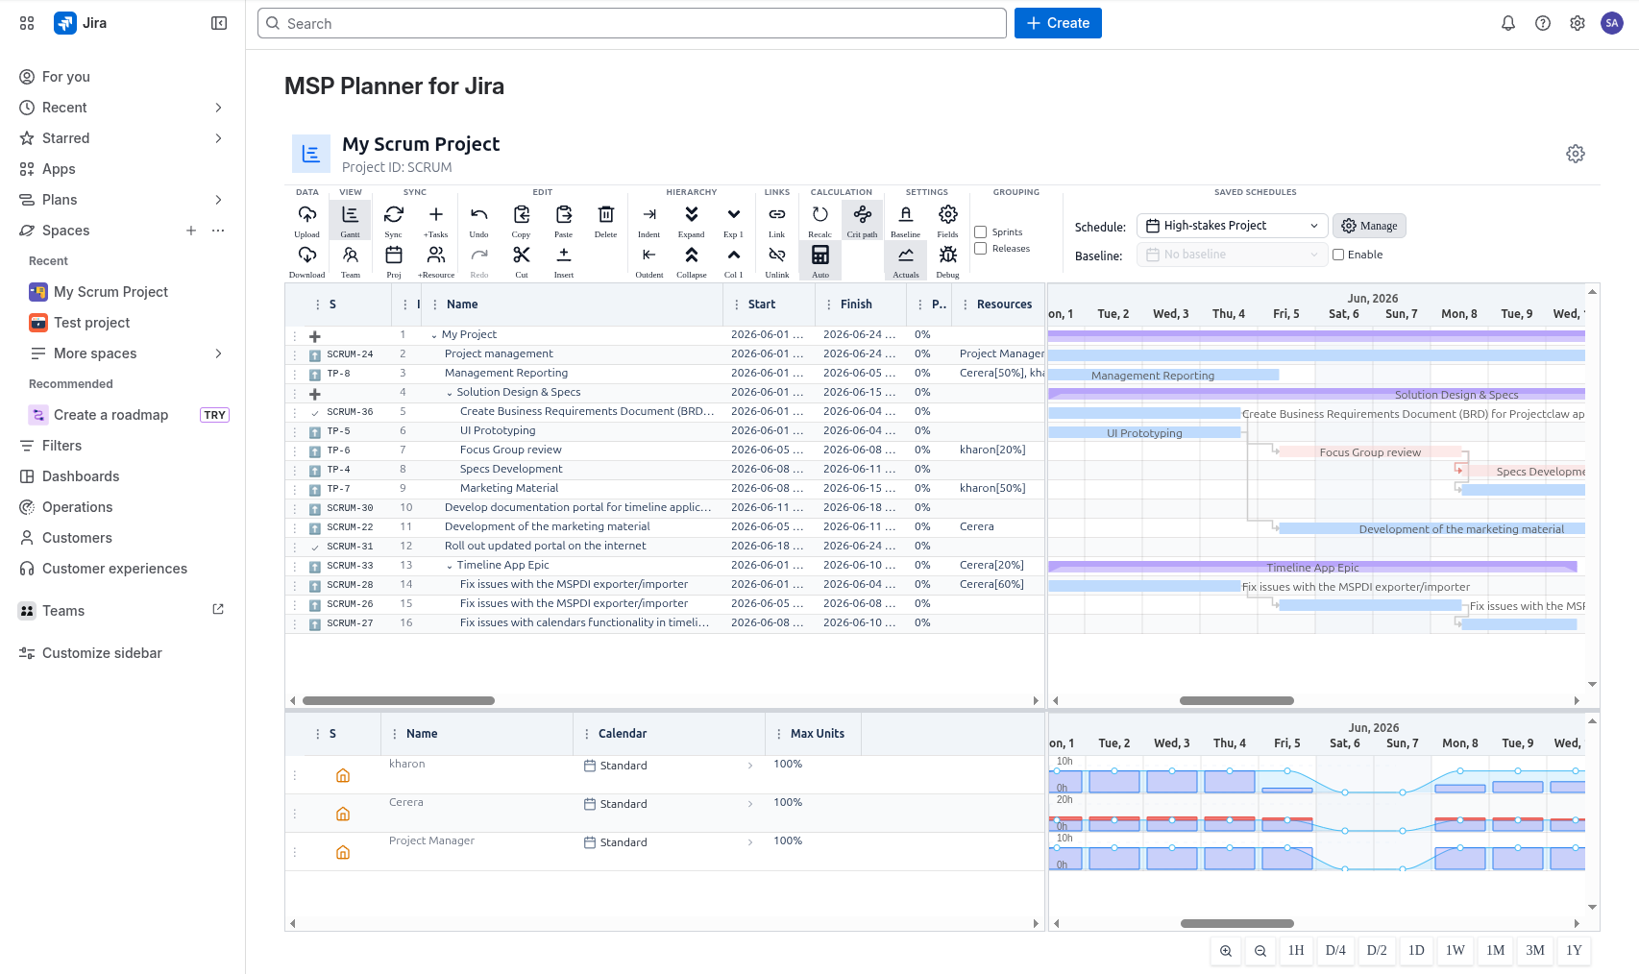
Task: Open the No baseline dropdown
Action: tap(1232, 255)
